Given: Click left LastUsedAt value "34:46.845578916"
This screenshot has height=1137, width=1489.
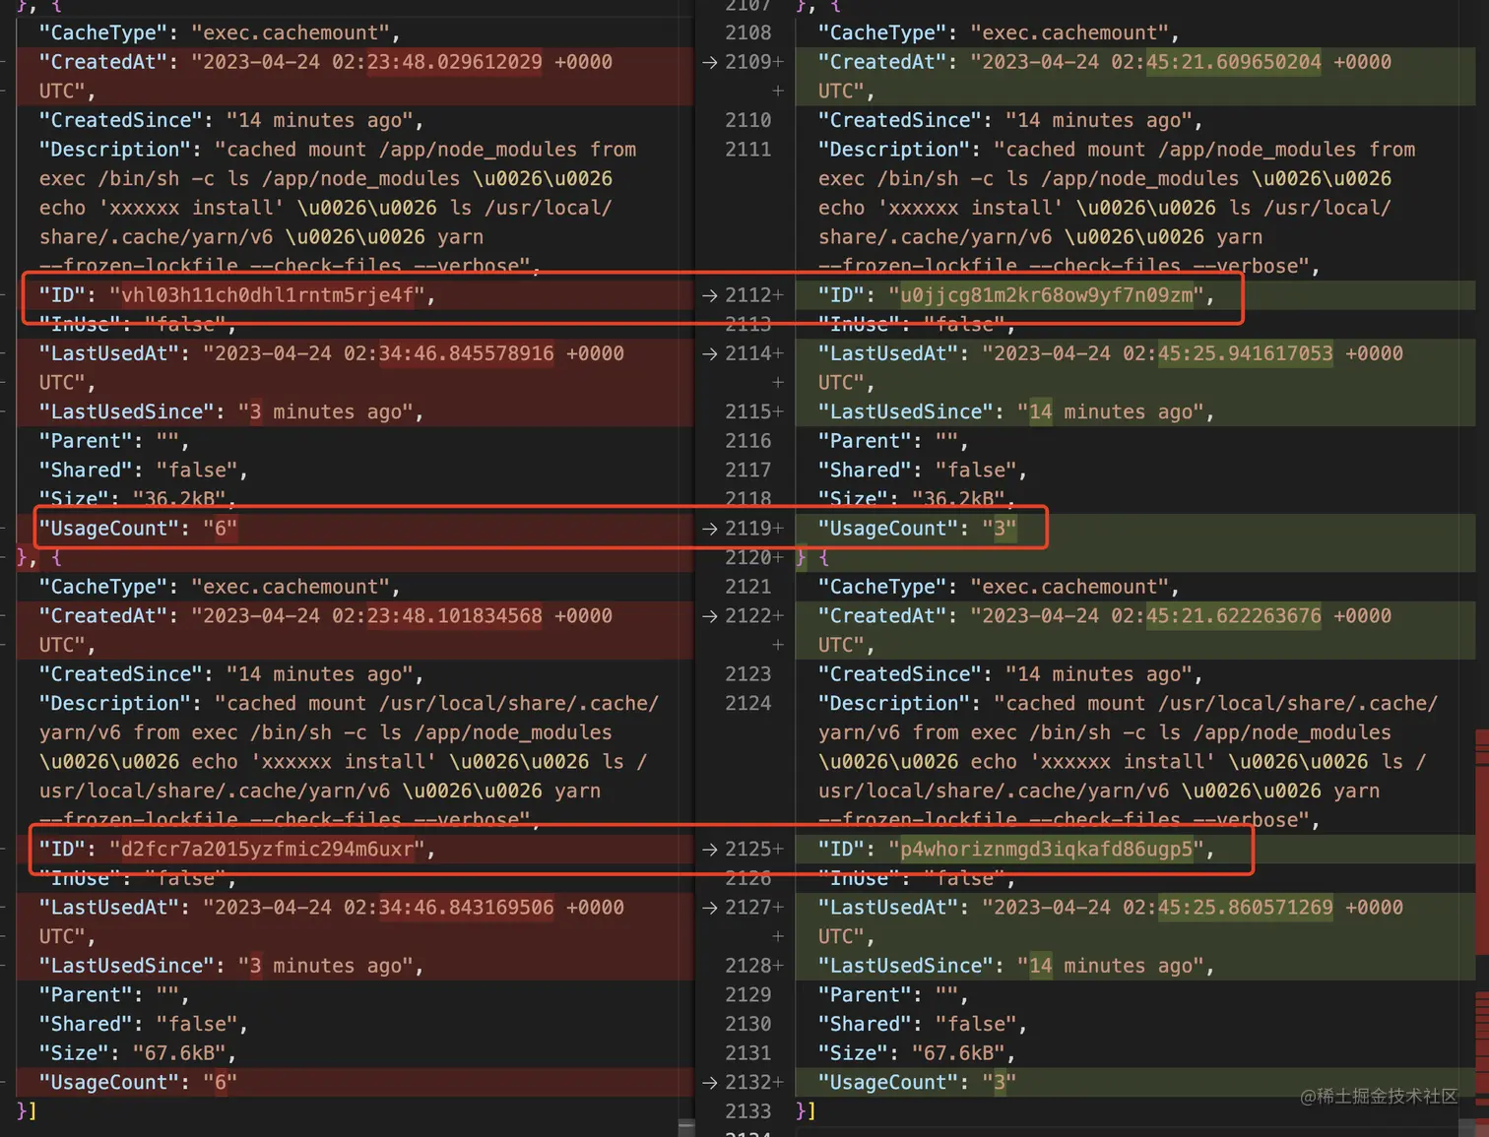Looking at the screenshot, I should [x=466, y=353].
